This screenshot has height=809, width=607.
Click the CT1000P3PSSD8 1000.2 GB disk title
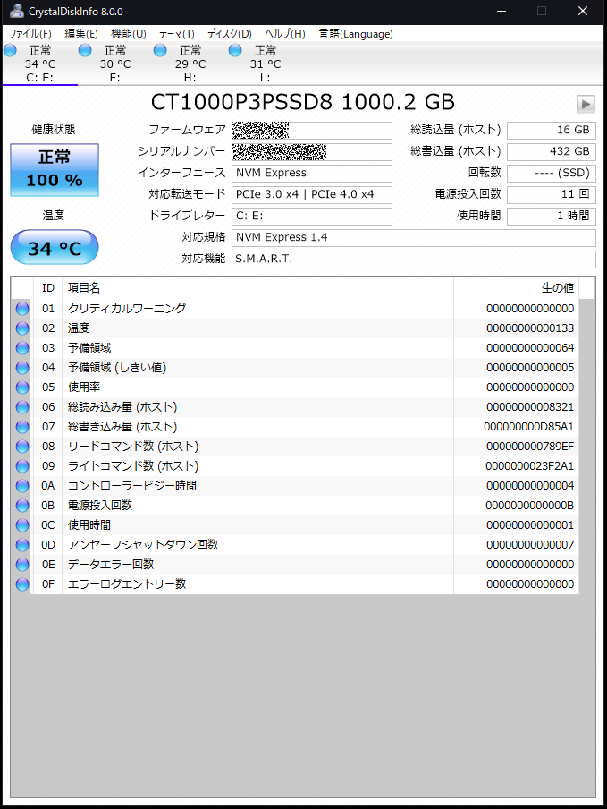point(303,102)
